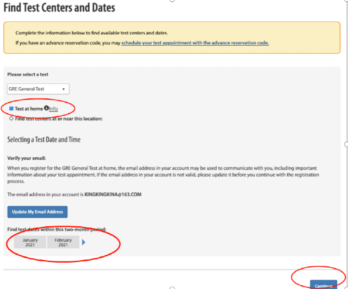Screen dimensions: 348x289
Task: Click the Selecting a Test Date and Time heading
Action: point(44,140)
